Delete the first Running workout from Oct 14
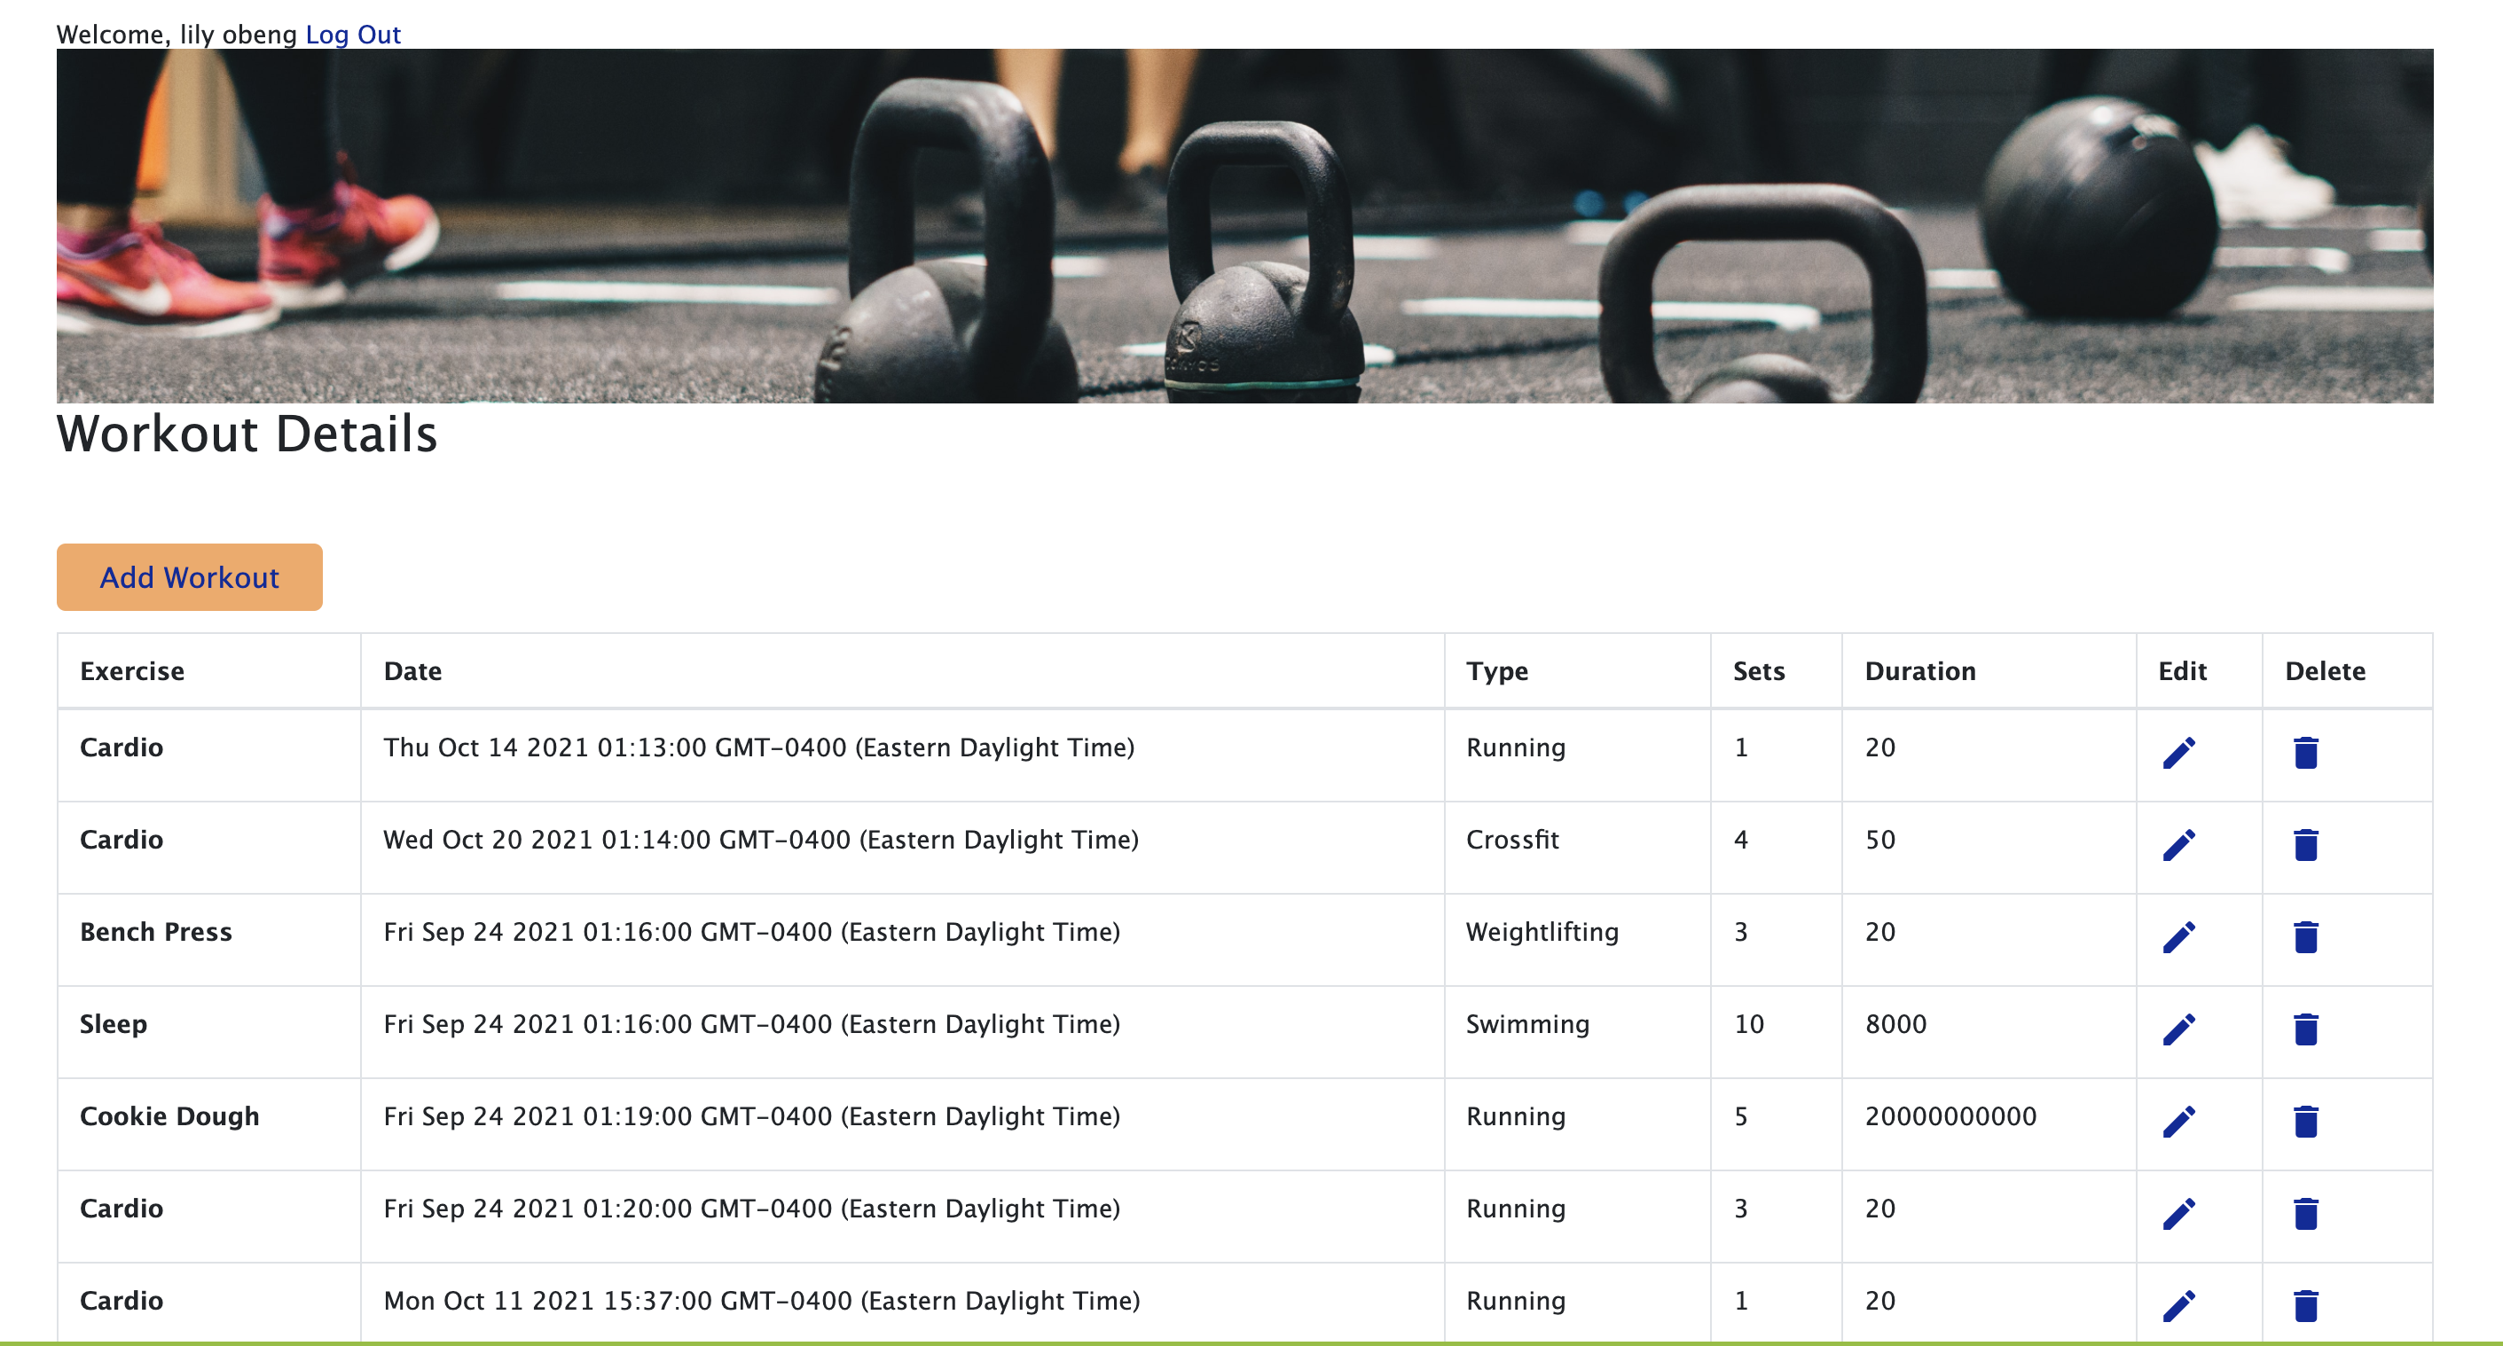This screenshot has width=2503, height=1346. (x=2305, y=750)
